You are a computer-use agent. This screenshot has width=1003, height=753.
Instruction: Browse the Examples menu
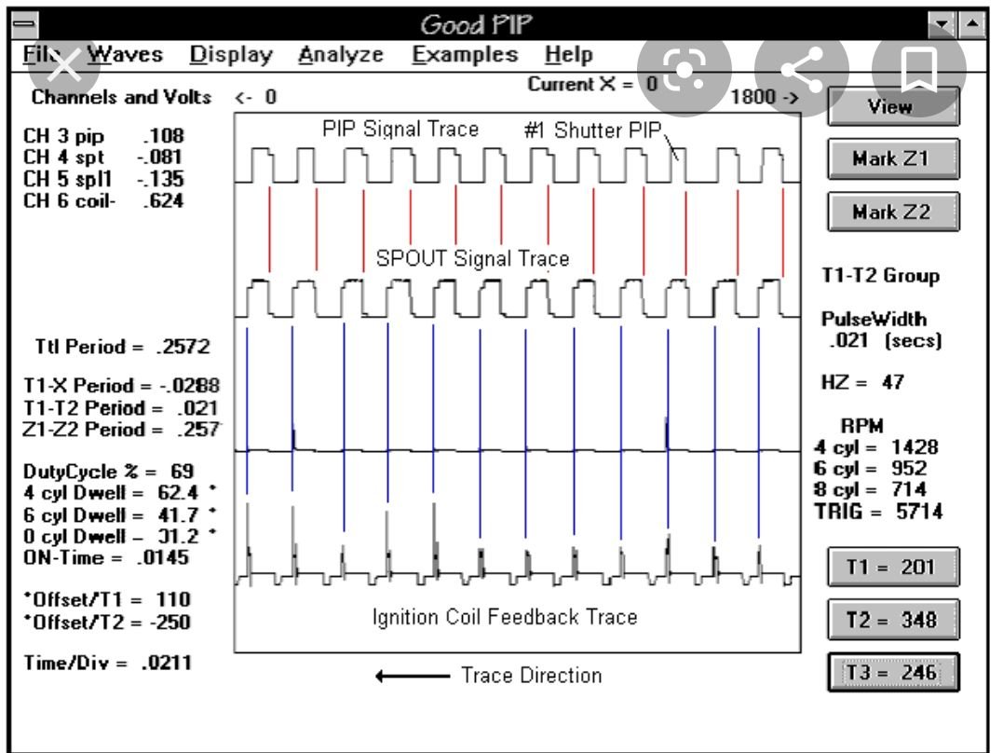pos(465,55)
